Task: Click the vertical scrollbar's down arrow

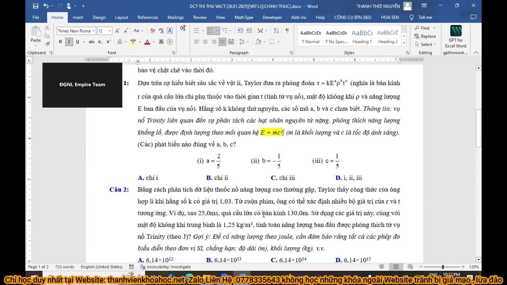Action: pos(478,260)
